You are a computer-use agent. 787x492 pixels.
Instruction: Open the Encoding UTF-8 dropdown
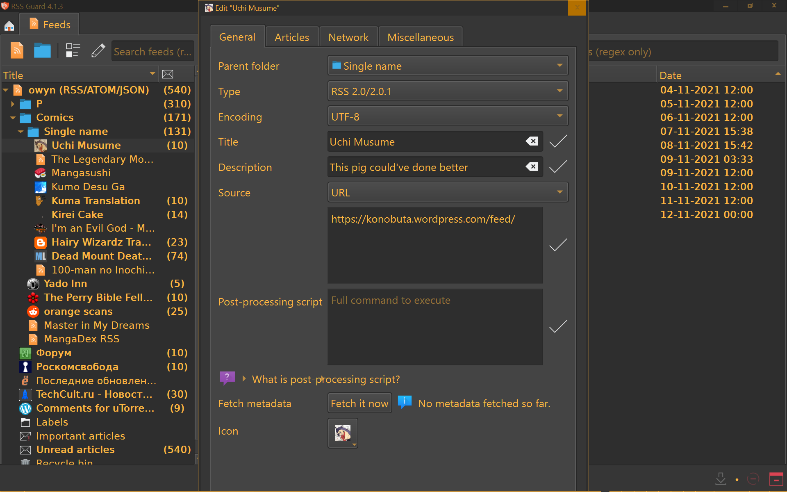pos(448,117)
